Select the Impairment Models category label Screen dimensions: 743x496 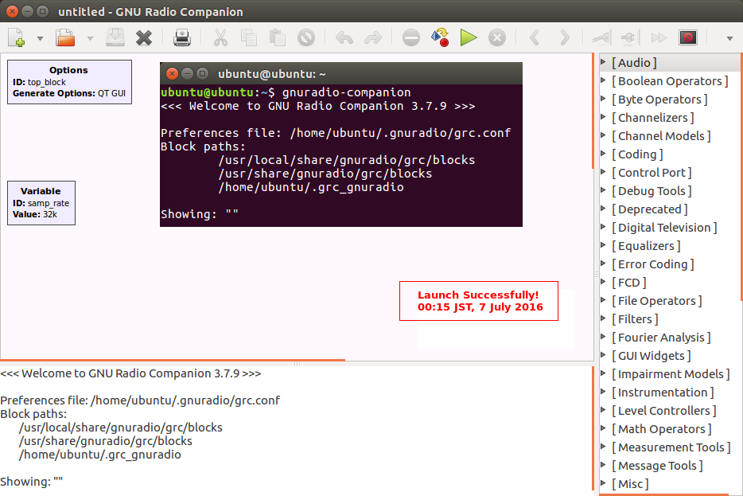click(x=671, y=374)
